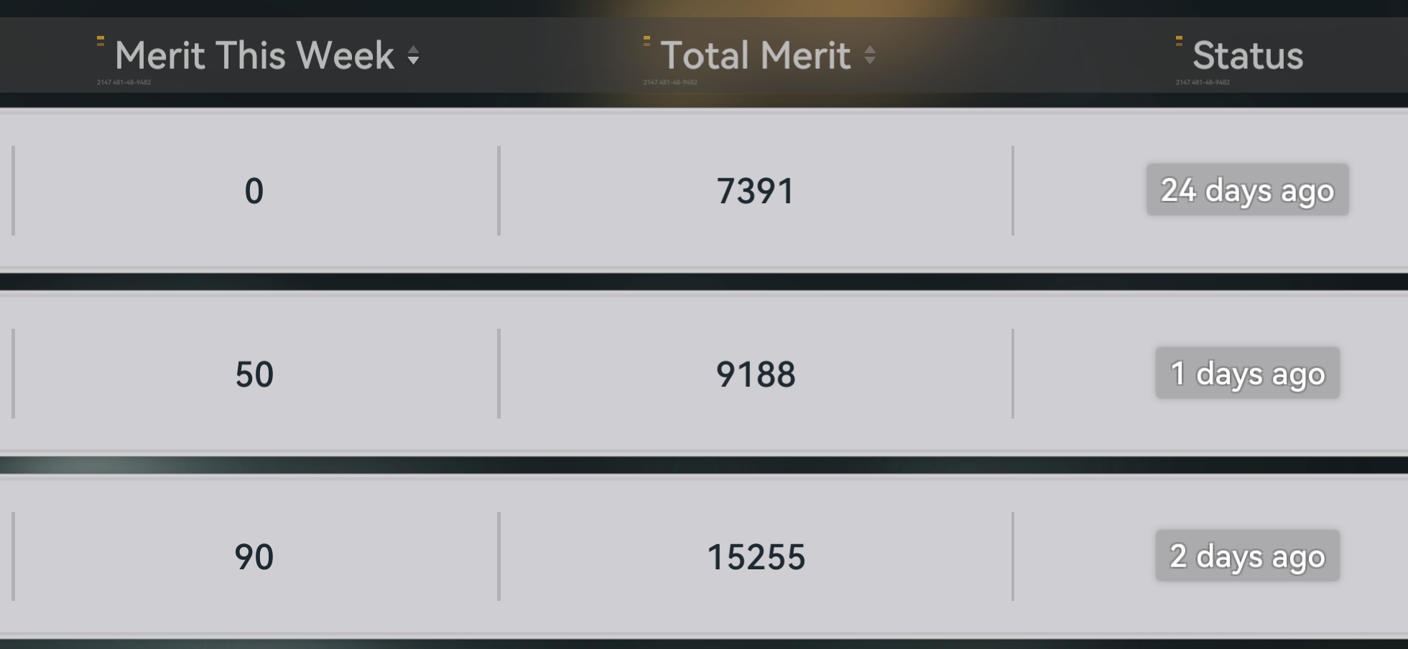The width and height of the screenshot is (1408, 649).
Task: Click small ID text under Merit This Week
Action: pos(124,83)
